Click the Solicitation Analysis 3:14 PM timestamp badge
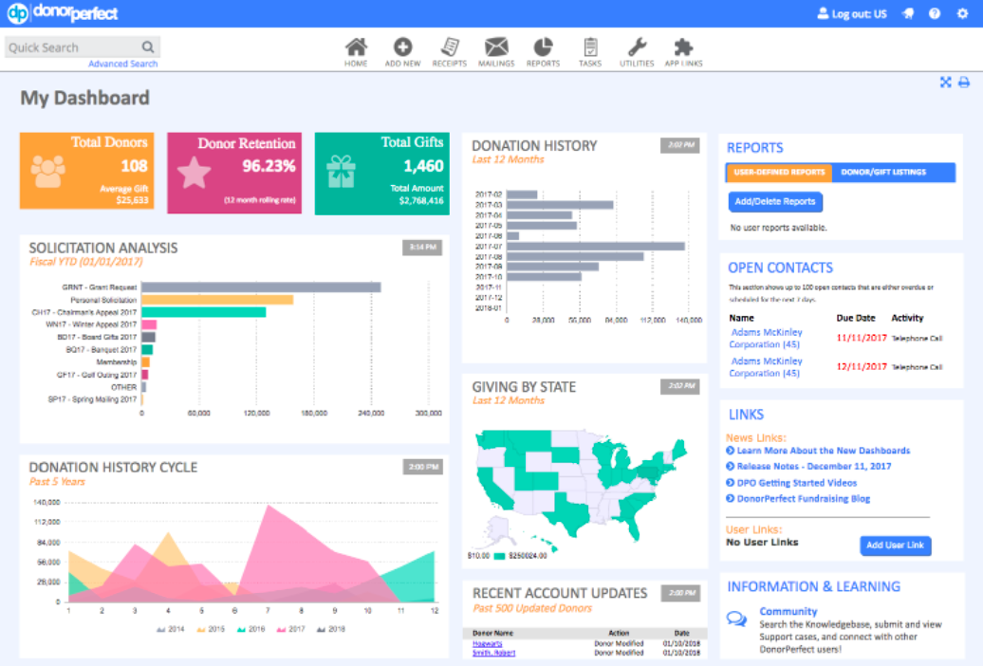The height and width of the screenshot is (666, 983). coord(422,247)
